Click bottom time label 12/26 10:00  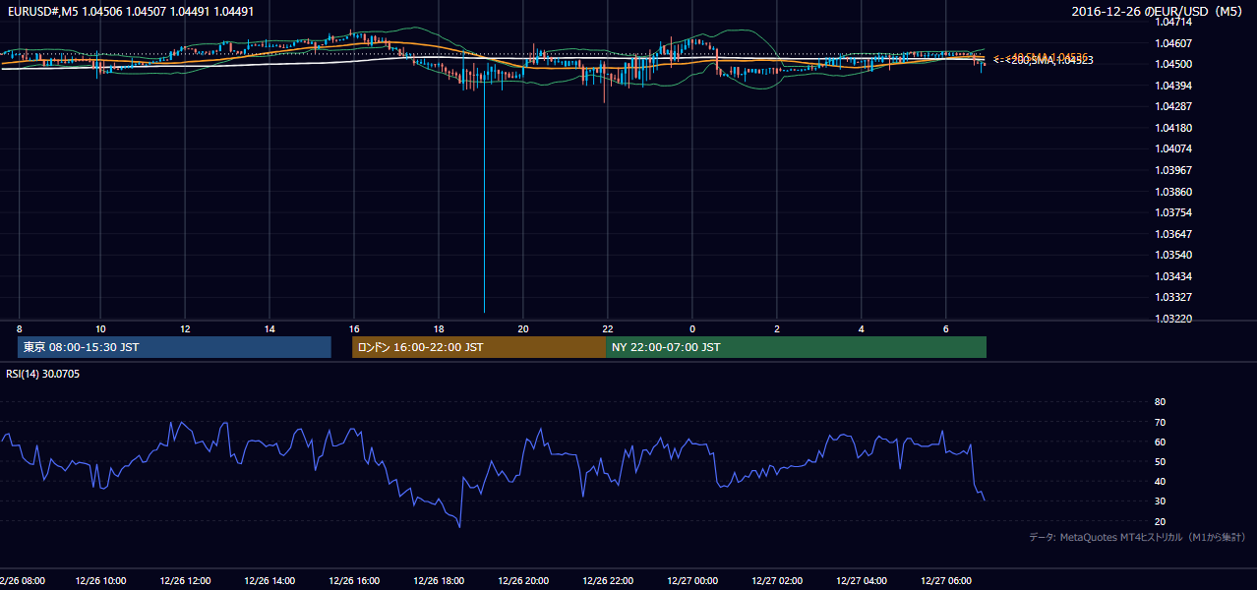point(100,581)
